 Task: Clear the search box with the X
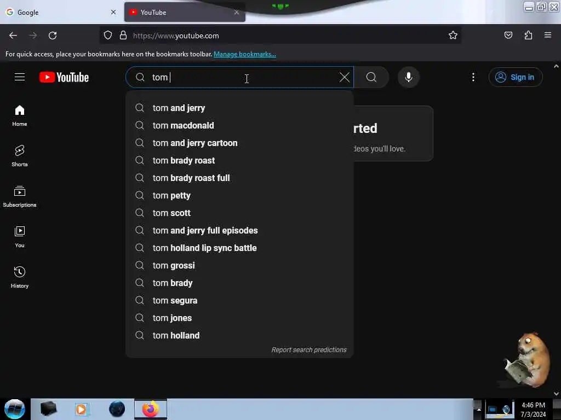point(344,77)
